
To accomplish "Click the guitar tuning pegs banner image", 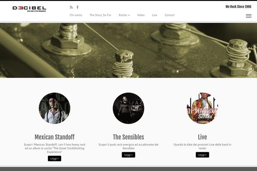I will coord(128,50).
